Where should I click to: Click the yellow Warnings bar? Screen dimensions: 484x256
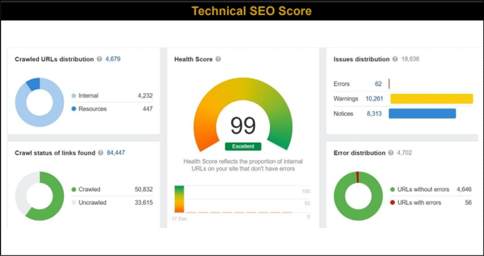(x=431, y=99)
